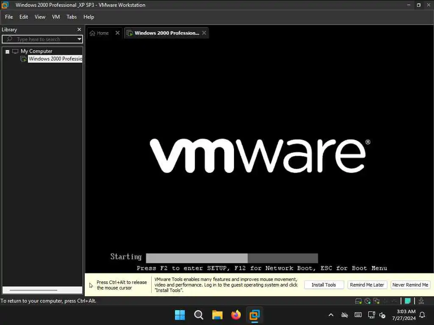Open the View menu
The image size is (434, 325).
(40, 17)
